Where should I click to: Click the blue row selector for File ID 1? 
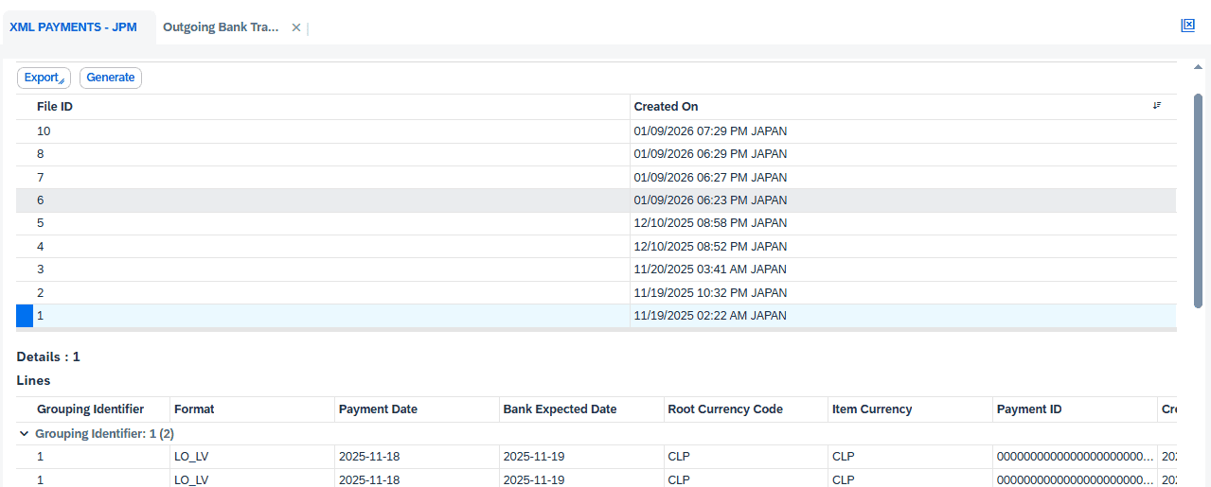coord(25,316)
